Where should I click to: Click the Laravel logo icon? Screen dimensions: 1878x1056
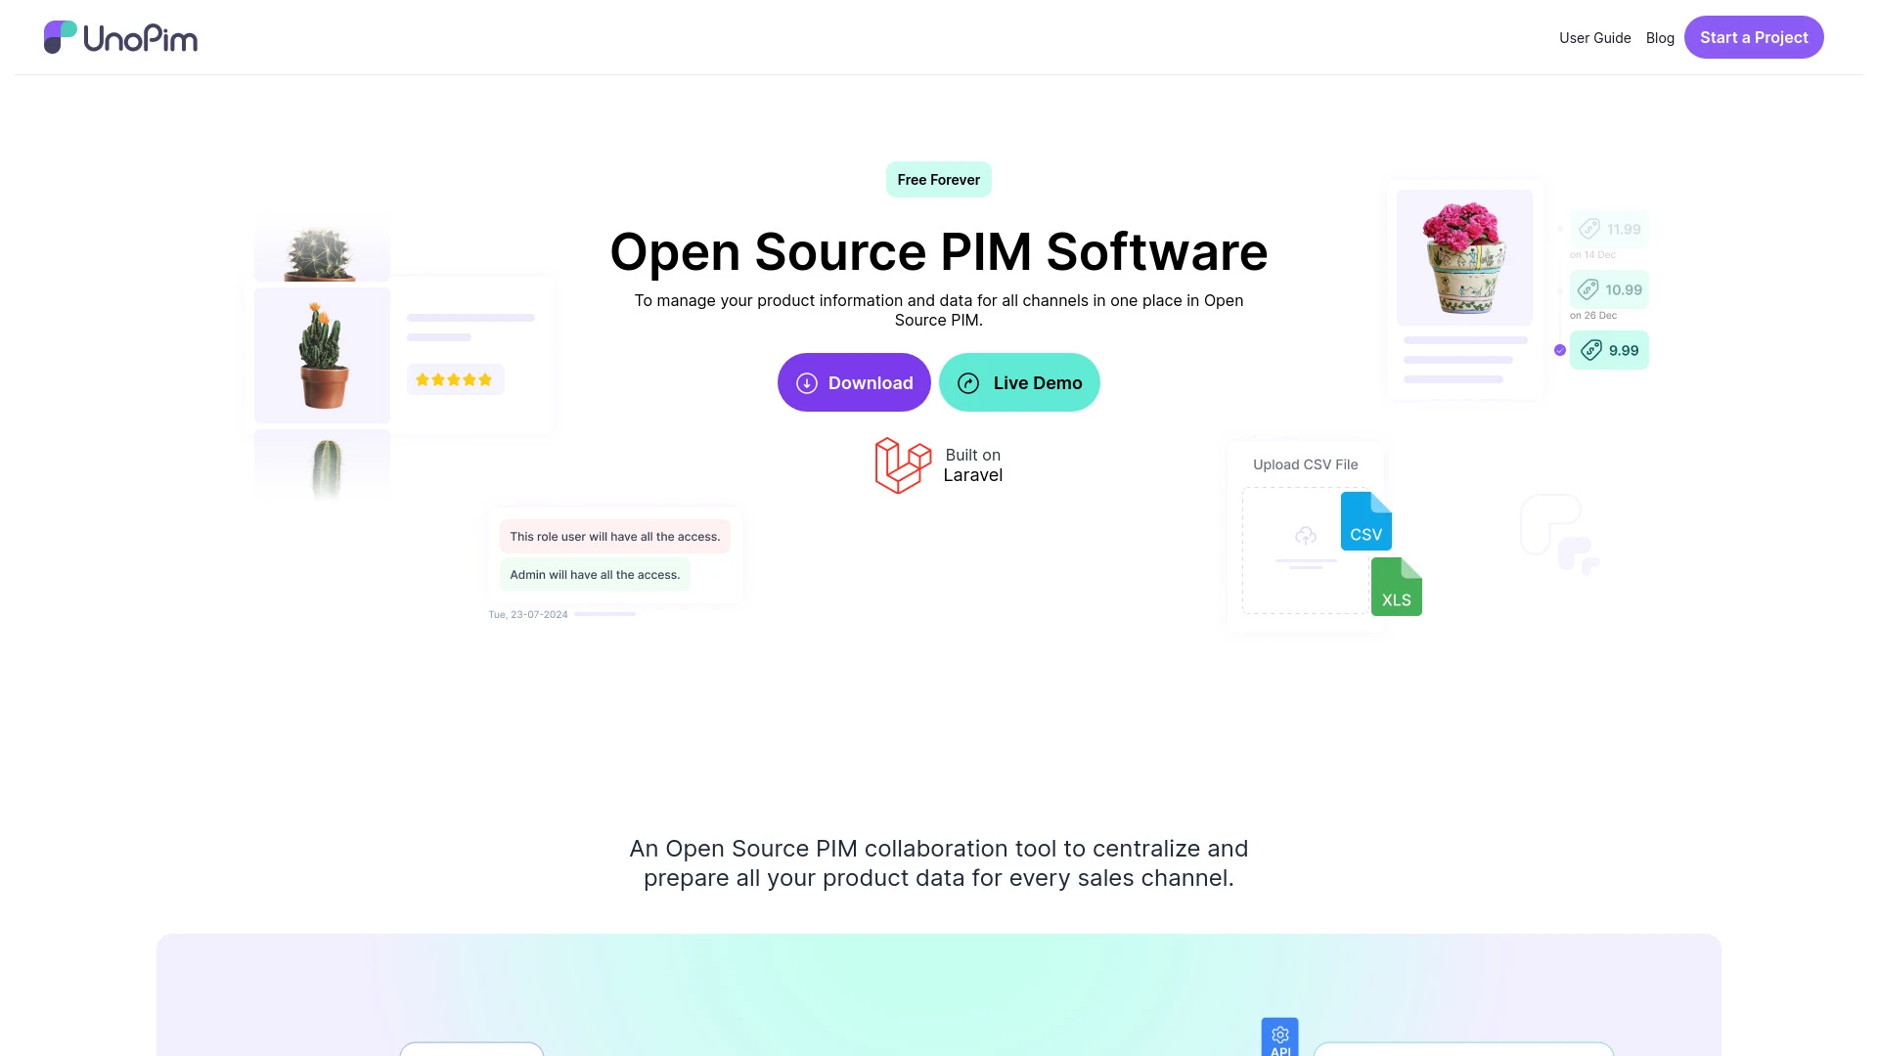click(x=903, y=464)
